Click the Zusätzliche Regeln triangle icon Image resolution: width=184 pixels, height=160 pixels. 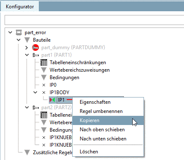[27, 152]
